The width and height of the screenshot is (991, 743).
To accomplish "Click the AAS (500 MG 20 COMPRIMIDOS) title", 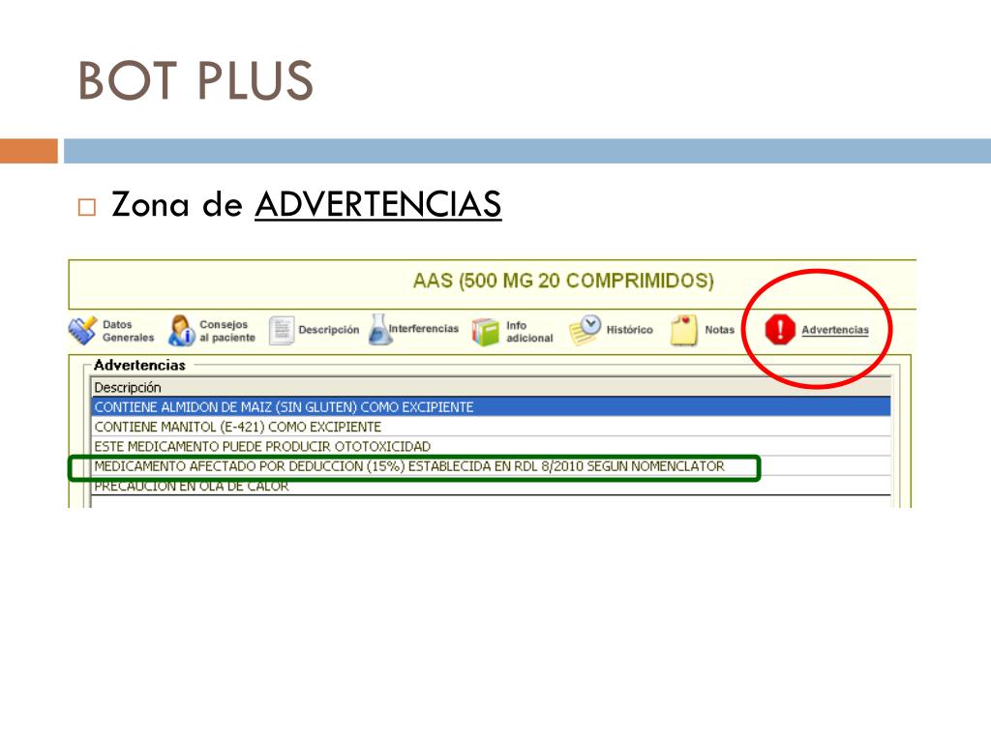I will pos(563,281).
